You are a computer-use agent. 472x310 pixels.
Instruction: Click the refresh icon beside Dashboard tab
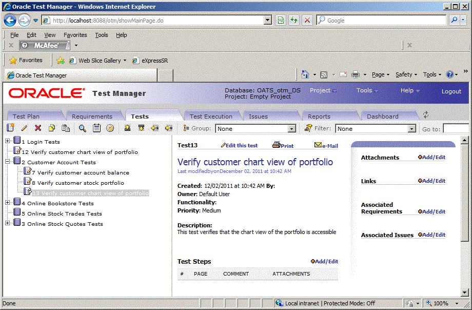426,115
